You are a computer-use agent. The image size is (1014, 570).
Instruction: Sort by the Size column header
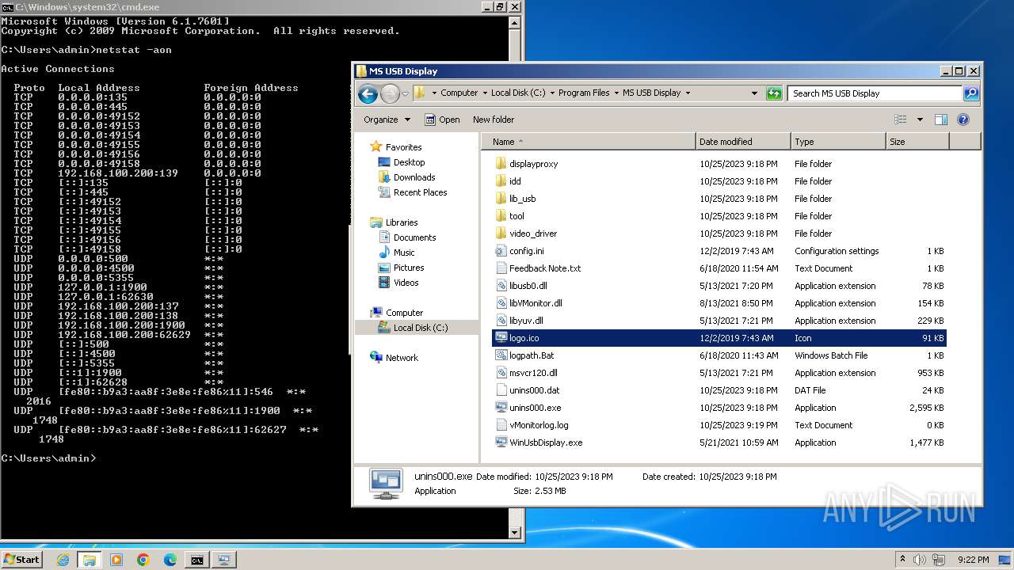[x=917, y=142]
